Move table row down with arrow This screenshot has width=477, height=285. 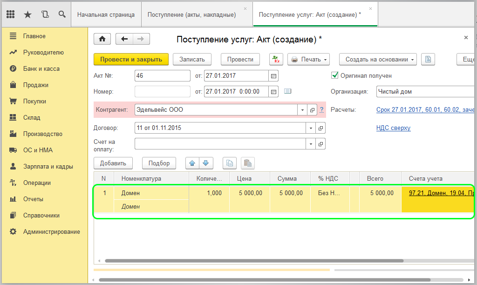point(206,163)
